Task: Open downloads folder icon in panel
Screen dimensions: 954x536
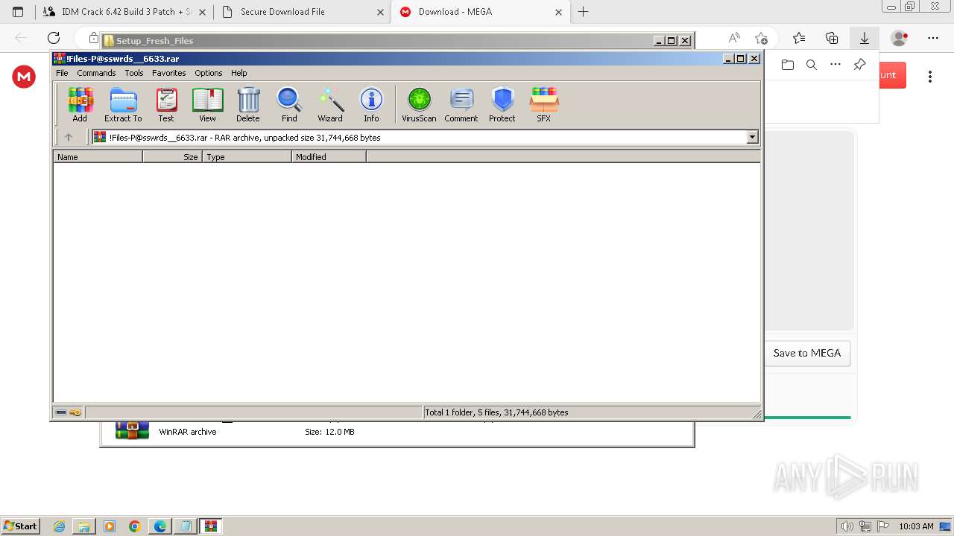Action: (788, 65)
